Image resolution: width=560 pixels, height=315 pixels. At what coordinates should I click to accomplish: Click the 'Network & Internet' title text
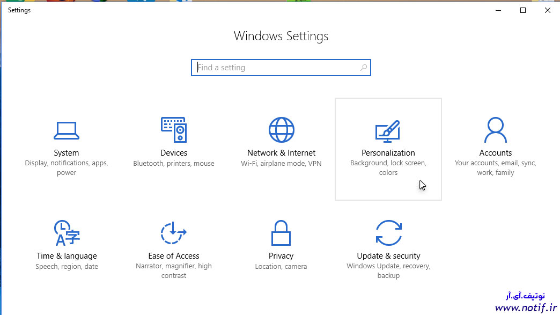[281, 153]
